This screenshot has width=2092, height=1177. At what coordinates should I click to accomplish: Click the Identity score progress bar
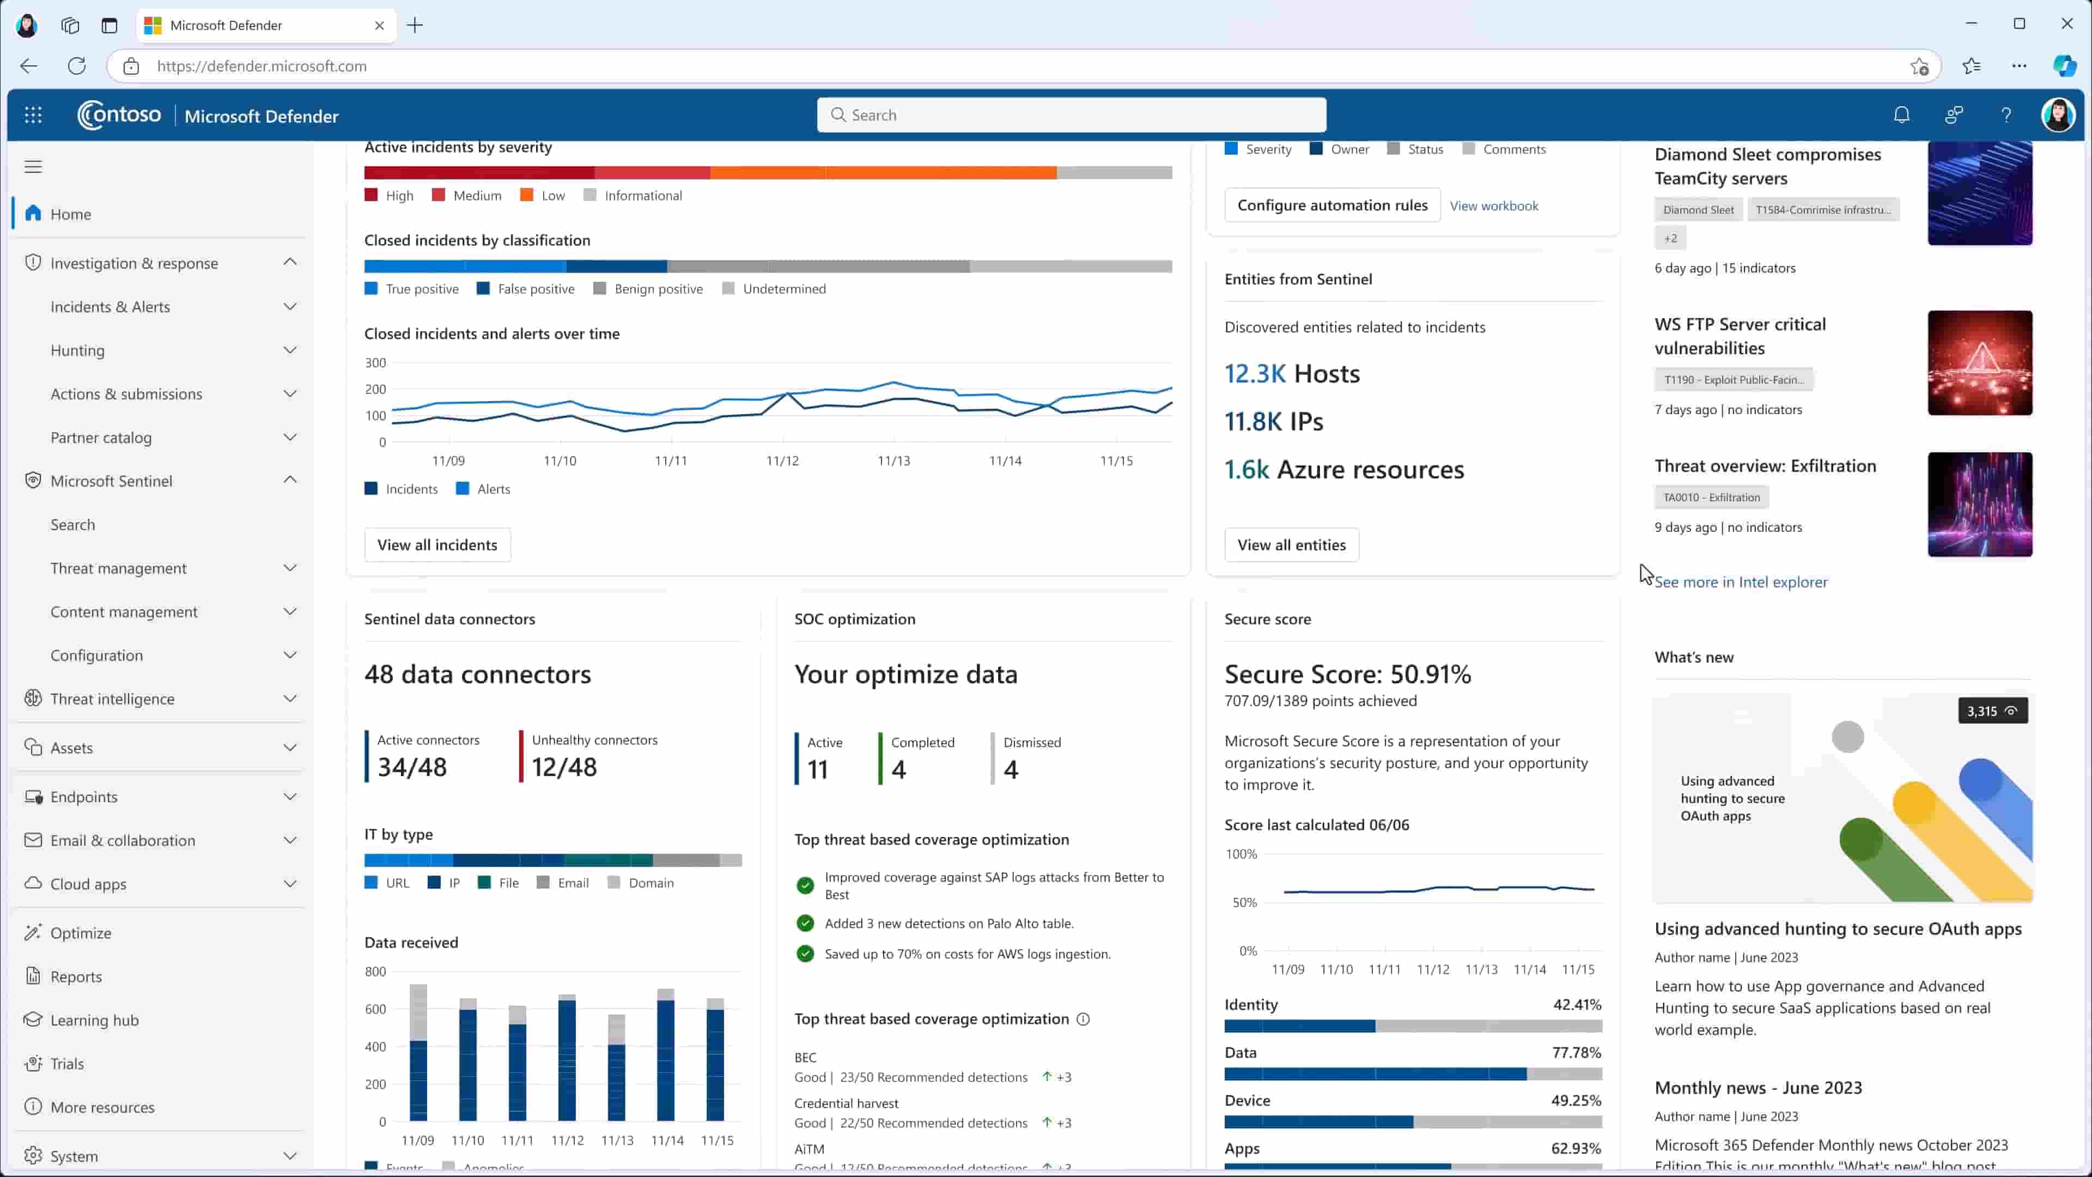pos(1412,1027)
